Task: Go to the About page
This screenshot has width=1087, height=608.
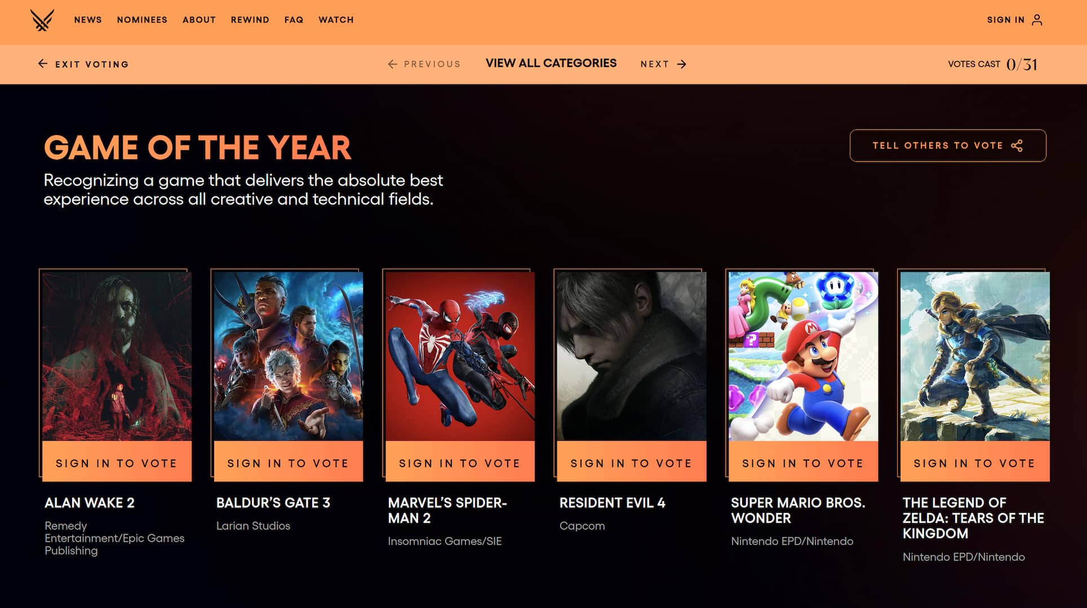Action: [199, 20]
